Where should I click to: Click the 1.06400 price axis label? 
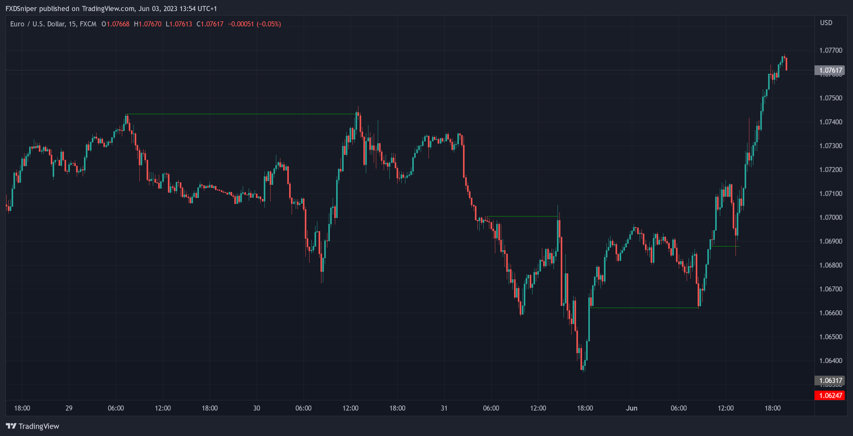830,361
